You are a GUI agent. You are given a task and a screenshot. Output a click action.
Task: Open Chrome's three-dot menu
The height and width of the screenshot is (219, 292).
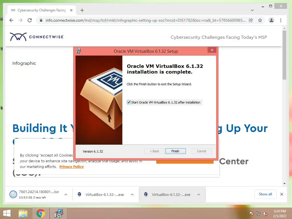(281, 20)
